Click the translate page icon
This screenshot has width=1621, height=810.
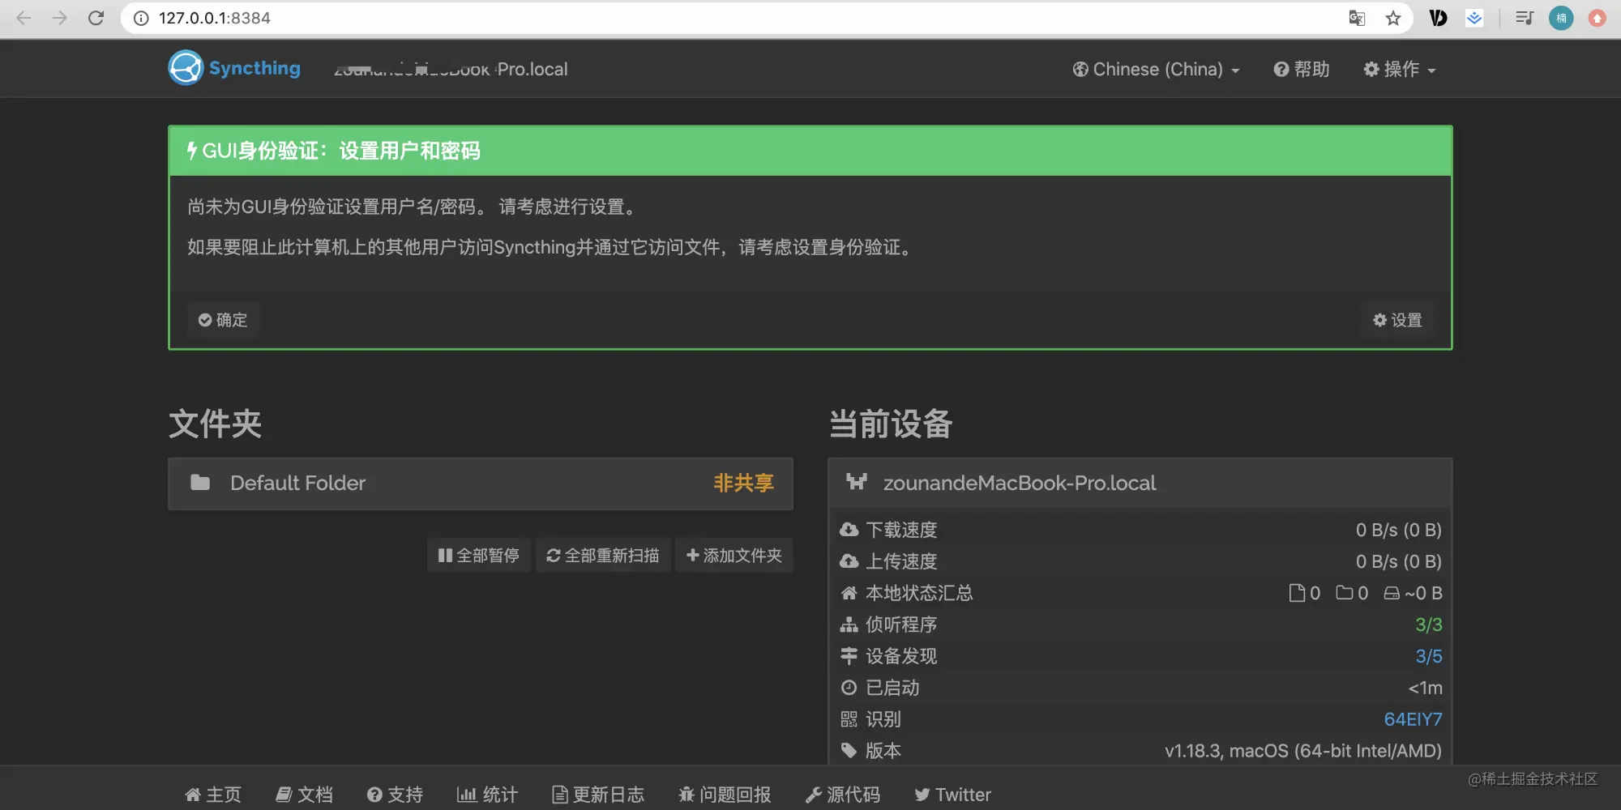pyautogui.click(x=1357, y=18)
